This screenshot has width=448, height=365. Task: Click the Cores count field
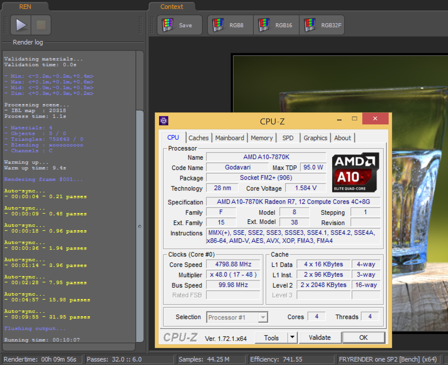[x=317, y=316]
